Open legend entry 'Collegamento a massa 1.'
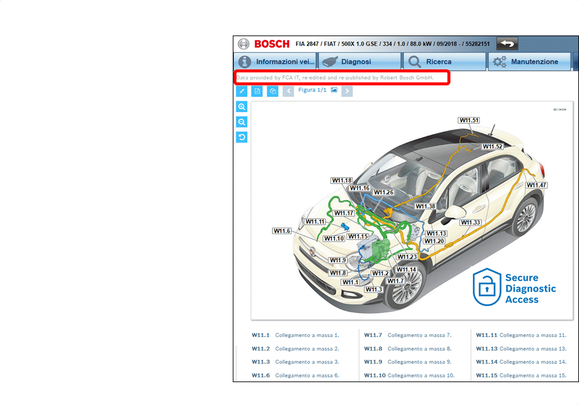Image resolution: width=579 pixels, height=404 pixels. [x=307, y=335]
